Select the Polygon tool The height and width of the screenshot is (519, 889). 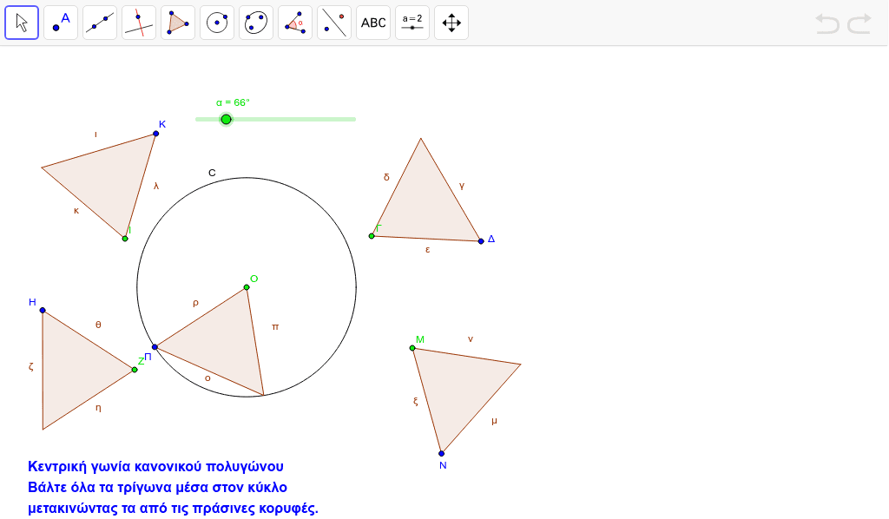click(x=178, y=23)
